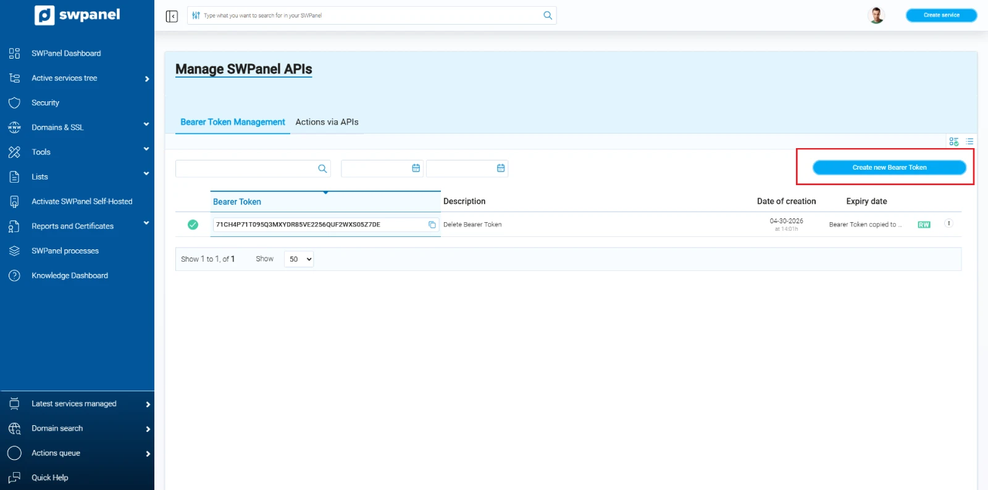Open the second date calendar picker
988x490 pixels.
click(501, 168)
